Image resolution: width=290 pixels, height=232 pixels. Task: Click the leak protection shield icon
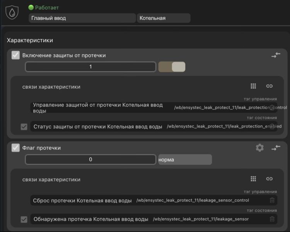point(12,12)
